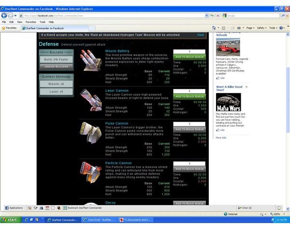Open the red race car ad image

(228, 47)
